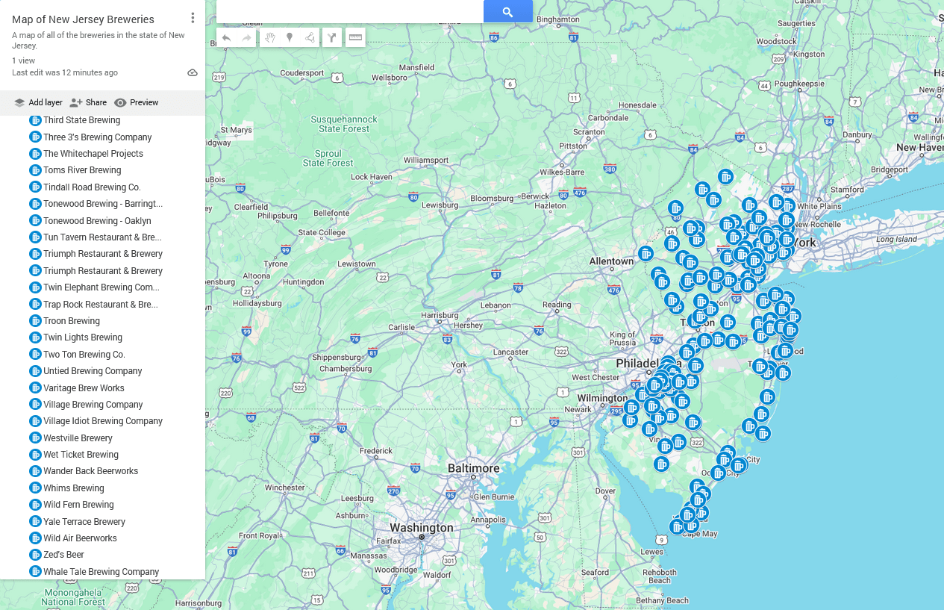Click the marker icon beside Troon Brewing

(x=35, y=320)
